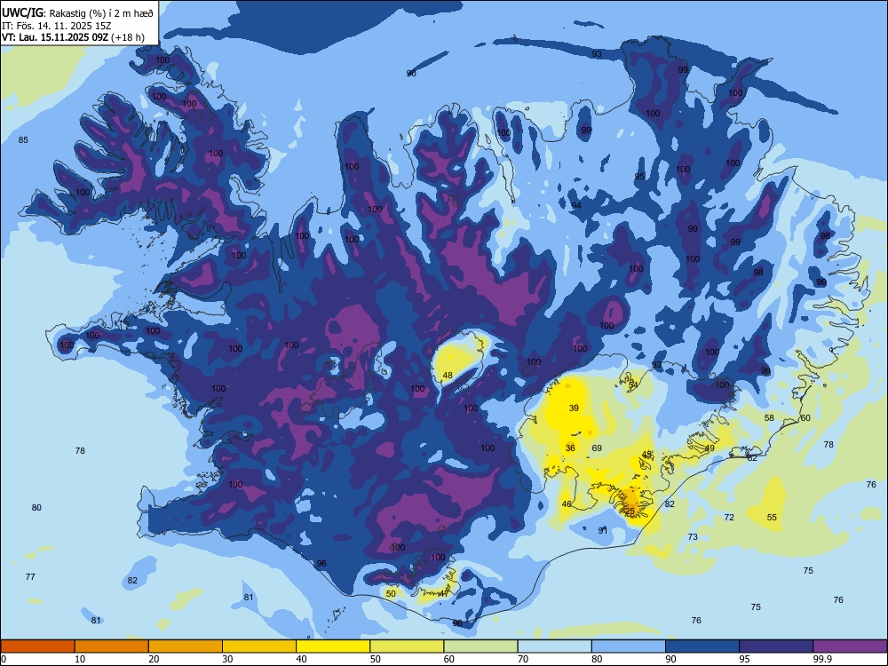This screenshot has width=888, height=666.
Task: Click the orange 10–20 legend swatch
Action: [x=112, y=646]
